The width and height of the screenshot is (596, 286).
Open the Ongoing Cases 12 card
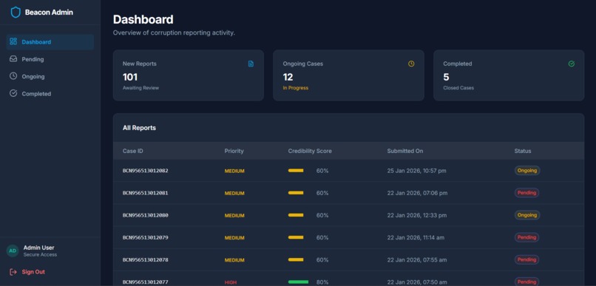(348, 75)
